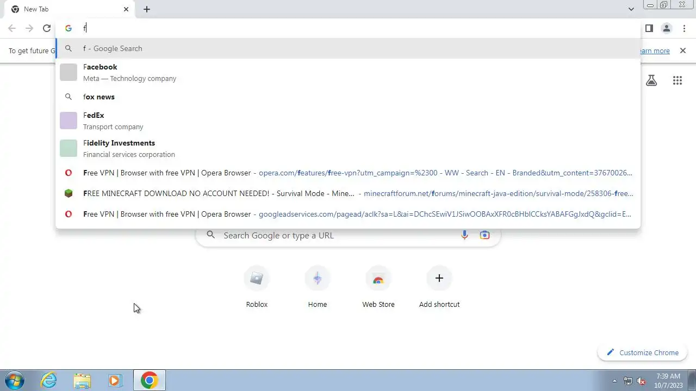Select the Fidelity Investments suggestion
Image resolution: width=696 pixels, height=391 pixels.
coord(348,148)
